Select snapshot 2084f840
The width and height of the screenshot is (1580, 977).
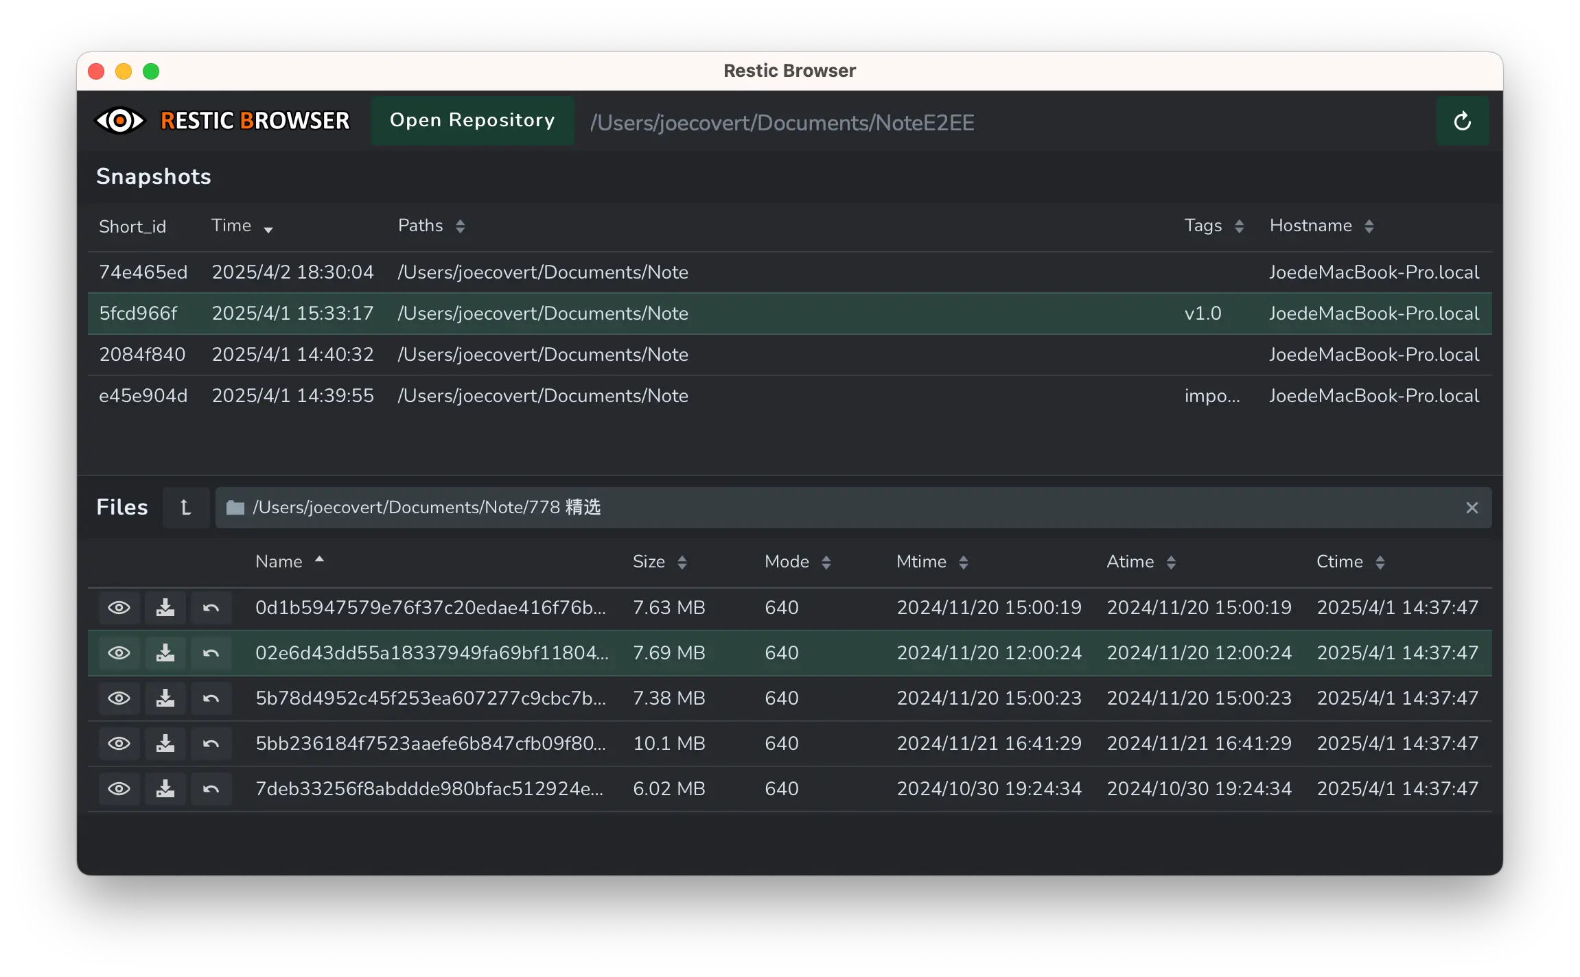tap(789, 355)
